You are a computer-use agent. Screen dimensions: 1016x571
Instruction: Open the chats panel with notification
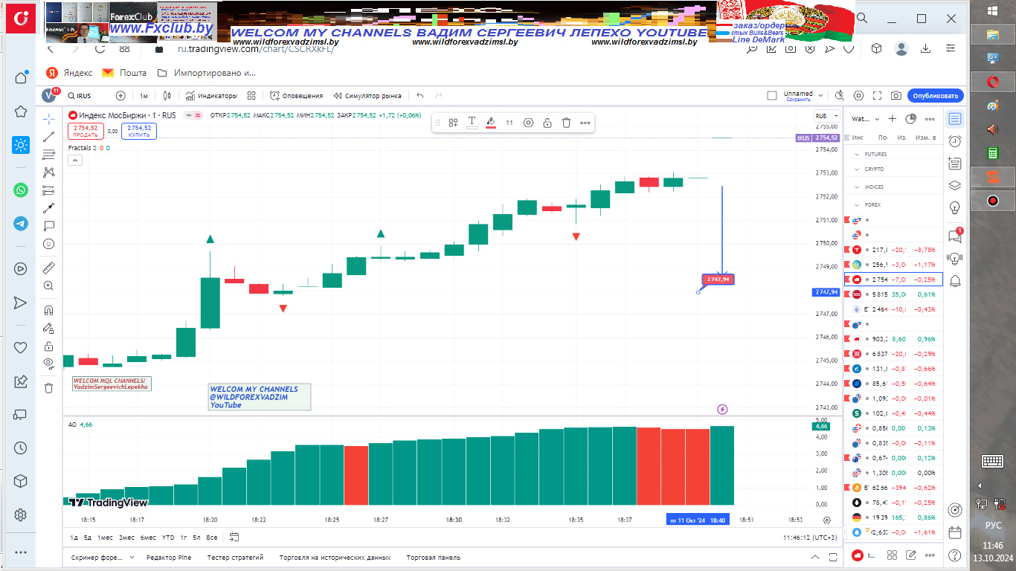click(955, 236)
